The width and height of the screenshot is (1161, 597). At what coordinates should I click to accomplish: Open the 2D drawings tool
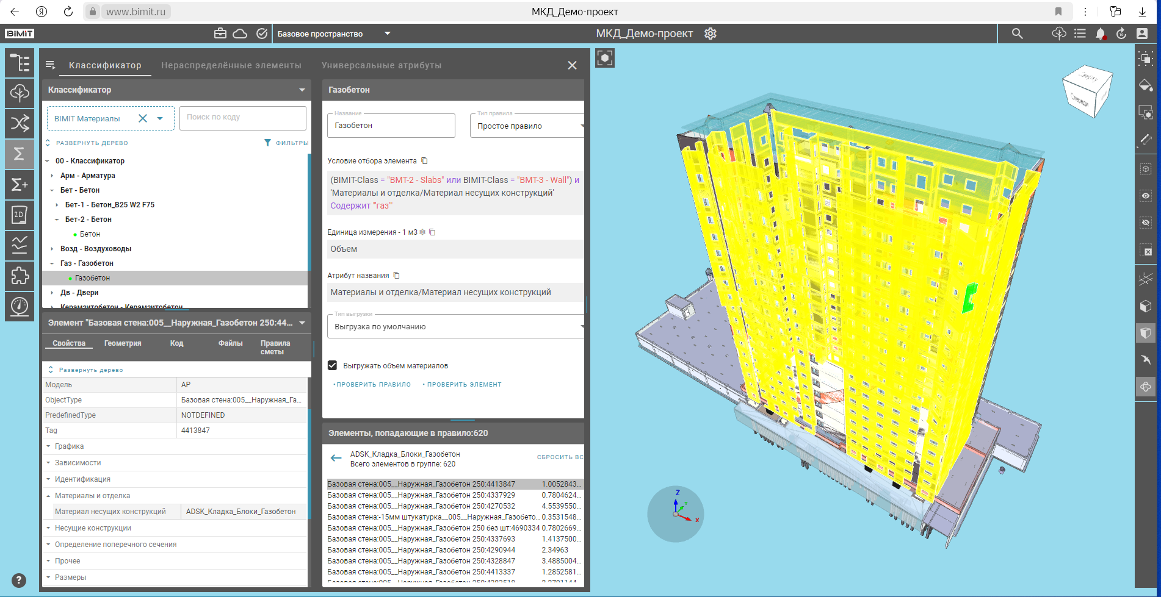(x=20, y=215)
